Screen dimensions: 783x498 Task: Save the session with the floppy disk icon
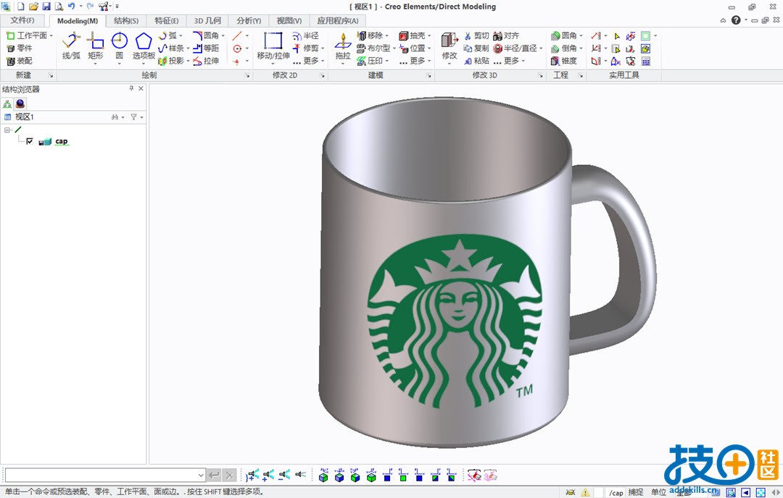coord(46,7)
